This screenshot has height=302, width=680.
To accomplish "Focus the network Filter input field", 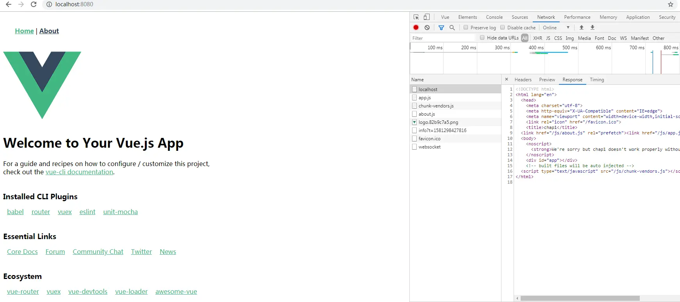I will [443, 38].
